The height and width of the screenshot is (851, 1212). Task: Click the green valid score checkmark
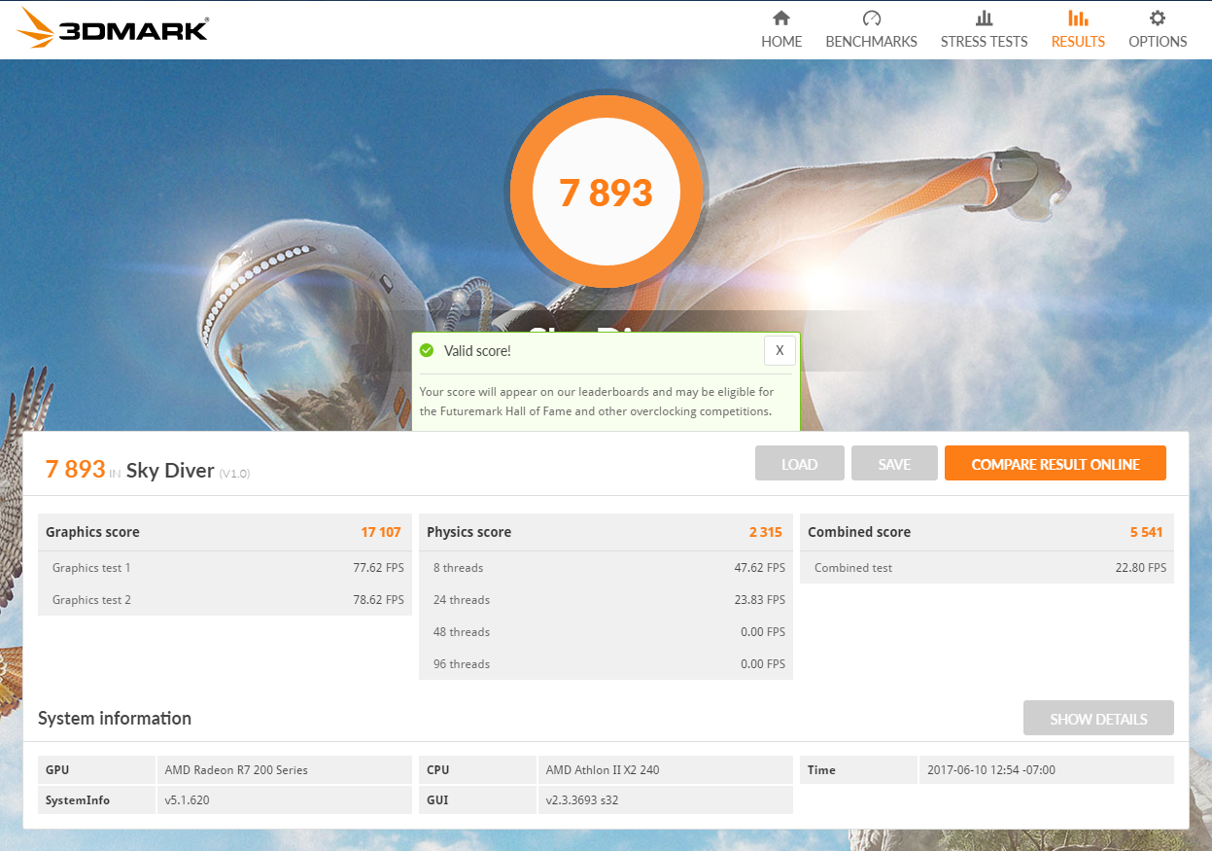pos(427,350)
